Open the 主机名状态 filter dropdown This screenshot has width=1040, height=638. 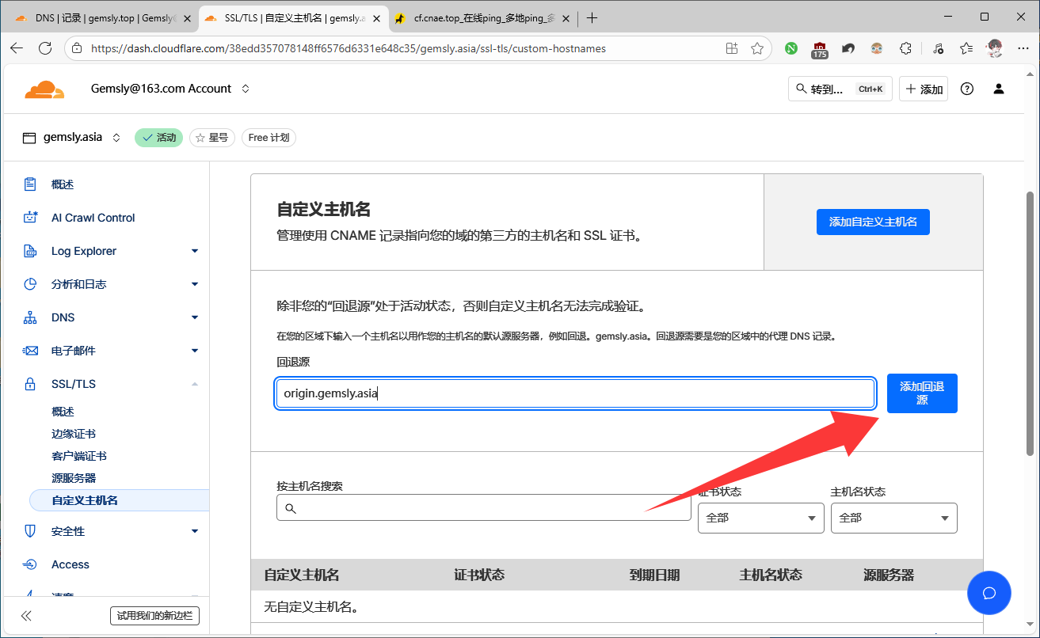(x=893, y=518)
